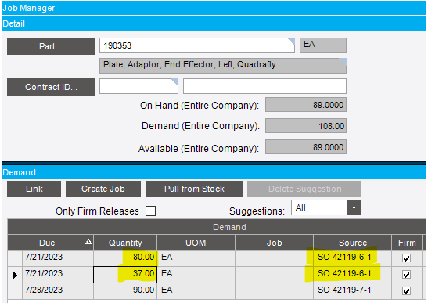Toggle the Only Firm Releases checkbox
The image size is (428, 303).
click(150, 211)
